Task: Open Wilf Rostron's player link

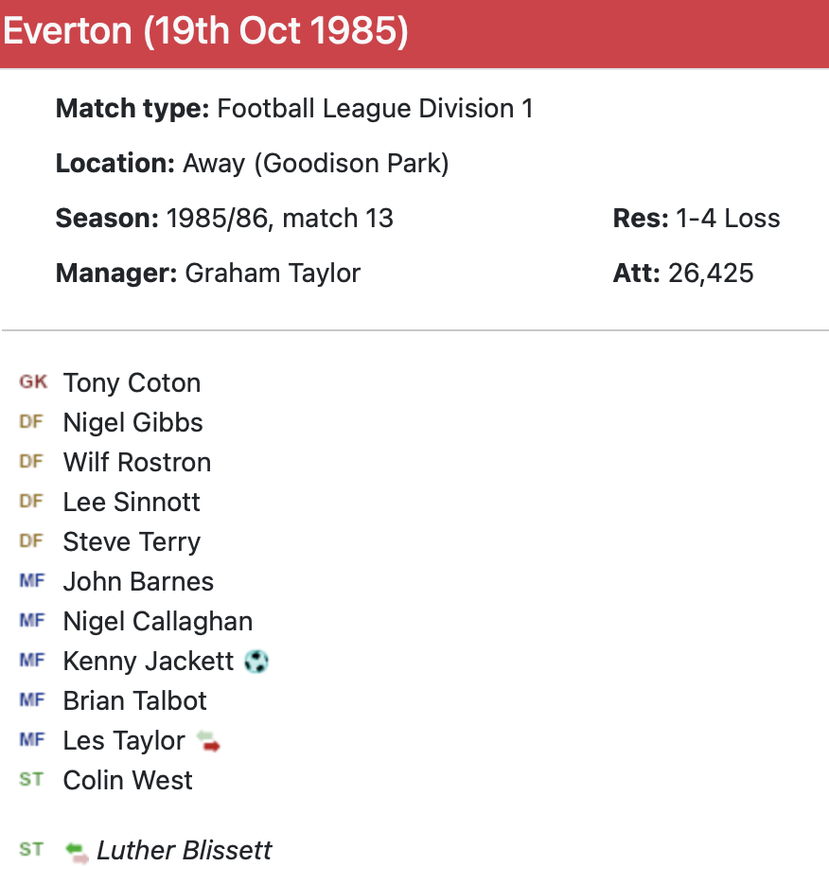Action: pyautogui.click(x=136, y=463)
